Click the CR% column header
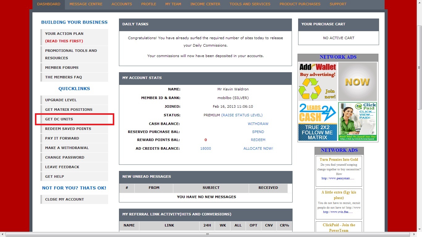Image resolution: width=422 pixels, height=237 pixels. [x=285, y=225]
